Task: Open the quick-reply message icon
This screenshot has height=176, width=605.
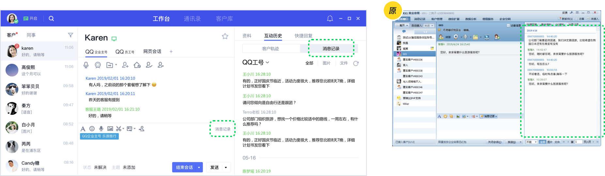Action: click(x=130, y=129)
